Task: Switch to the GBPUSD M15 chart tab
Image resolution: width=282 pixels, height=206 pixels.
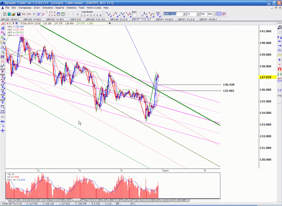Action: tap(96, 19)
